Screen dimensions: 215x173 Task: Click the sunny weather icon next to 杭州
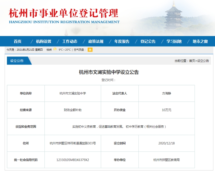[x=55, y=50]
